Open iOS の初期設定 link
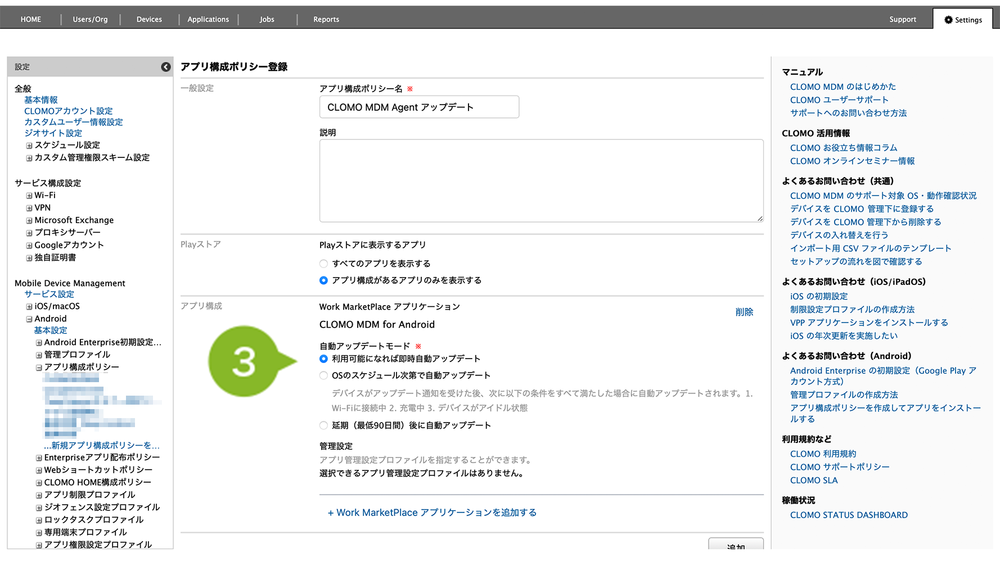Screen dimensions: 1000x562 [x=819, y=296]
